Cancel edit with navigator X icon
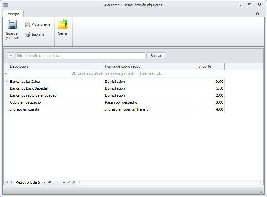Screen dimensions: 267x197 point(74,182)
